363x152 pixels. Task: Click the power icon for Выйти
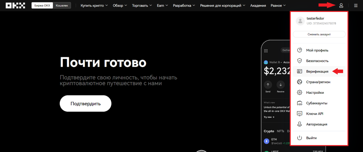click(300, 138)
